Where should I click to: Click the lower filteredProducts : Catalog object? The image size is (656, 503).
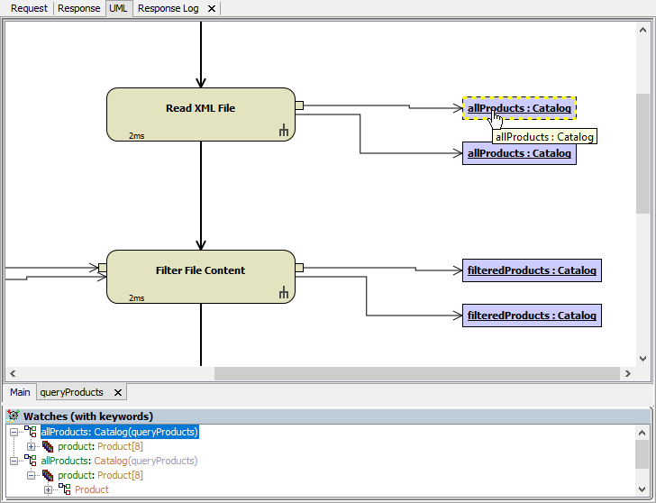[532, 316]
